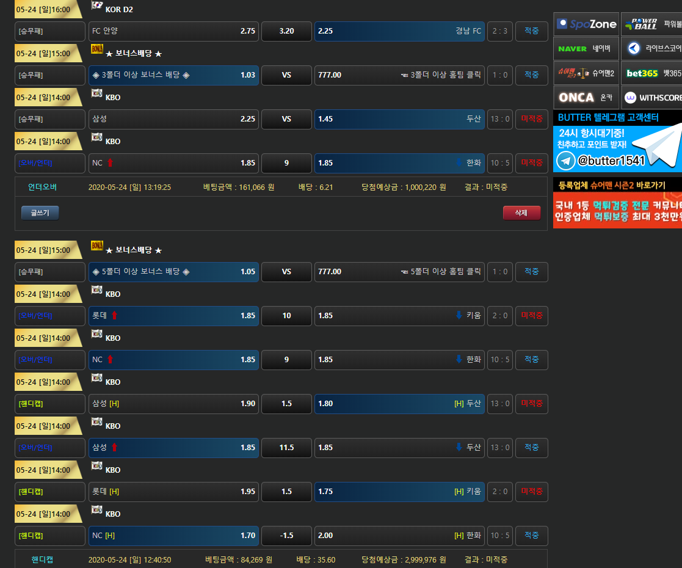The width and height of the screenshot is (682, 568).
Task: Click the WITHSCORE logo shortcut
Action: coord(651,98)
